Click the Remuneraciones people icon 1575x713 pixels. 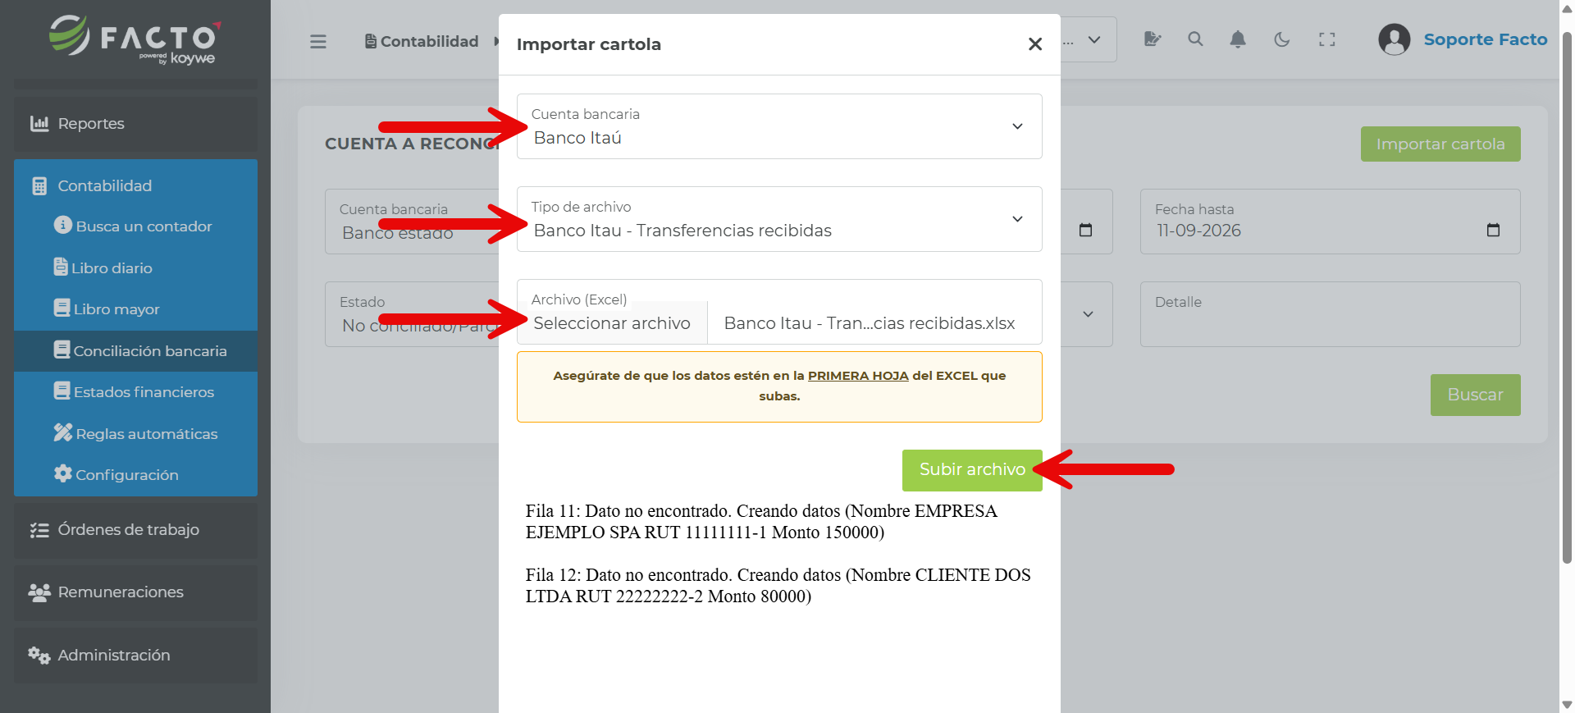(39, 592)
